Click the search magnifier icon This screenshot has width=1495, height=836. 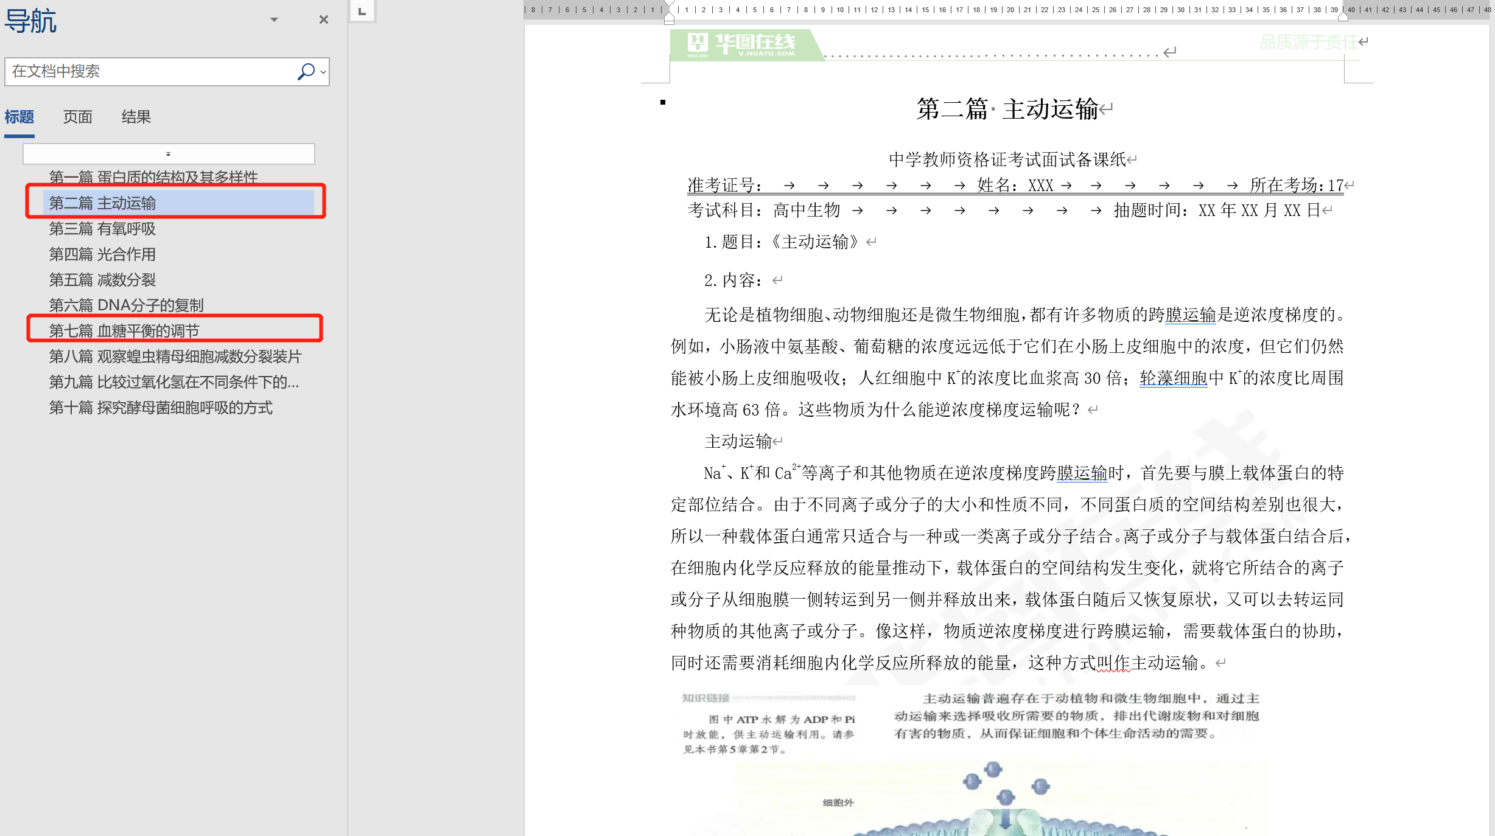306,71
